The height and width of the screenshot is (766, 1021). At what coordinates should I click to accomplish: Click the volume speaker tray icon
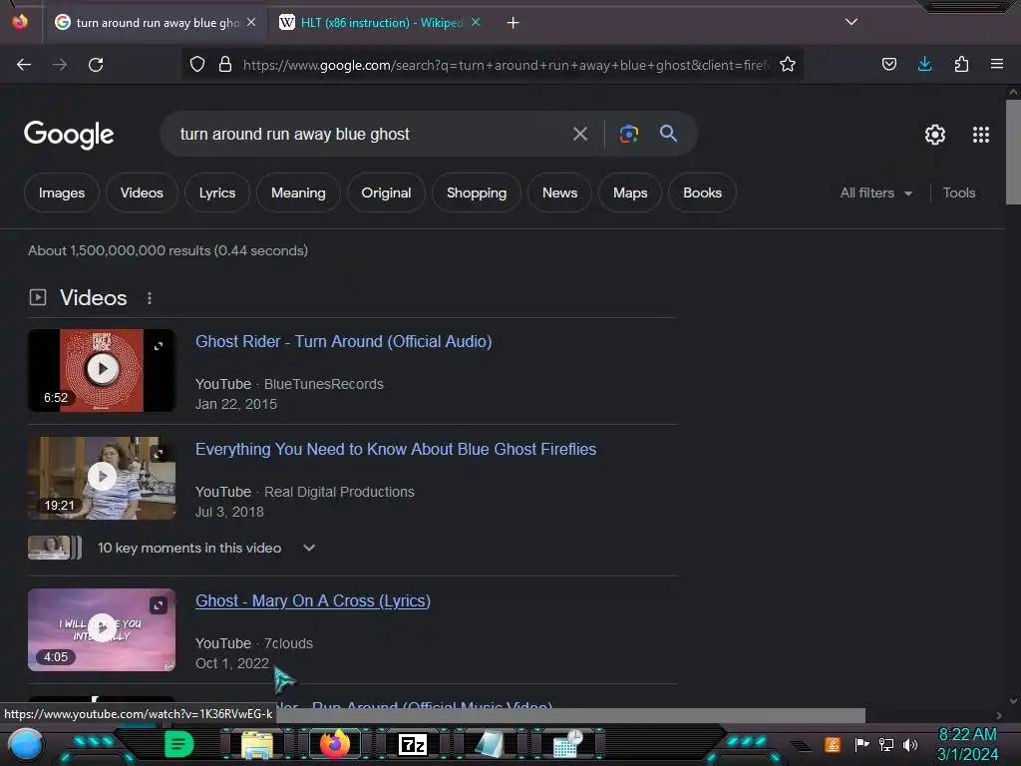tap(910, 744)
